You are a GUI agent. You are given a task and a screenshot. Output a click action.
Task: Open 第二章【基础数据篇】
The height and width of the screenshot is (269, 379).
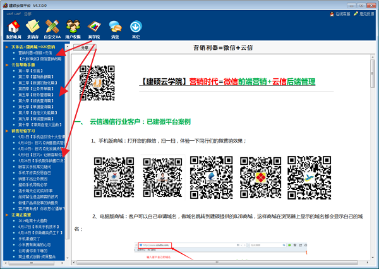point(36,77)
